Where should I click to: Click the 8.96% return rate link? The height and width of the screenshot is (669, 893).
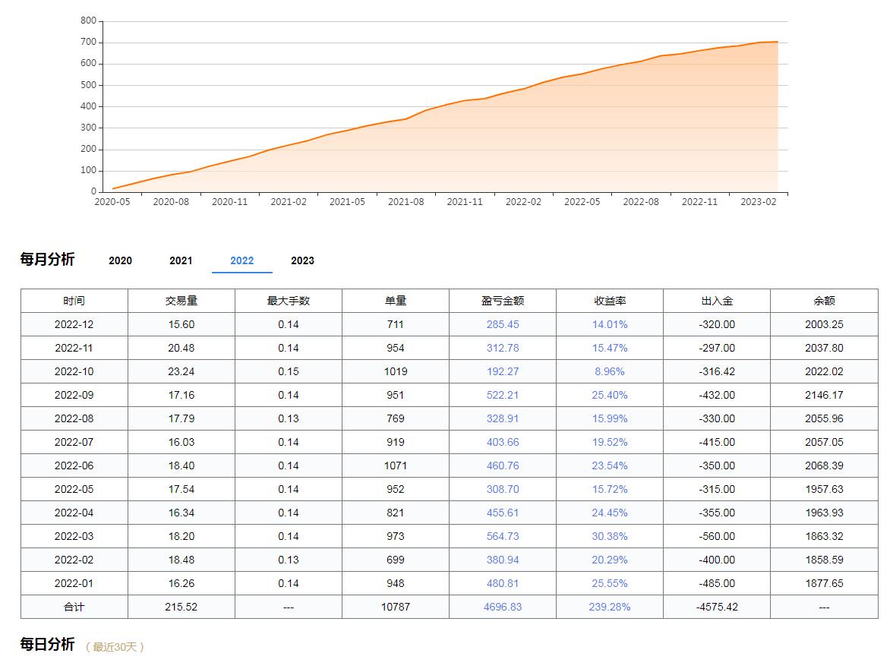(x=610, y=371)
